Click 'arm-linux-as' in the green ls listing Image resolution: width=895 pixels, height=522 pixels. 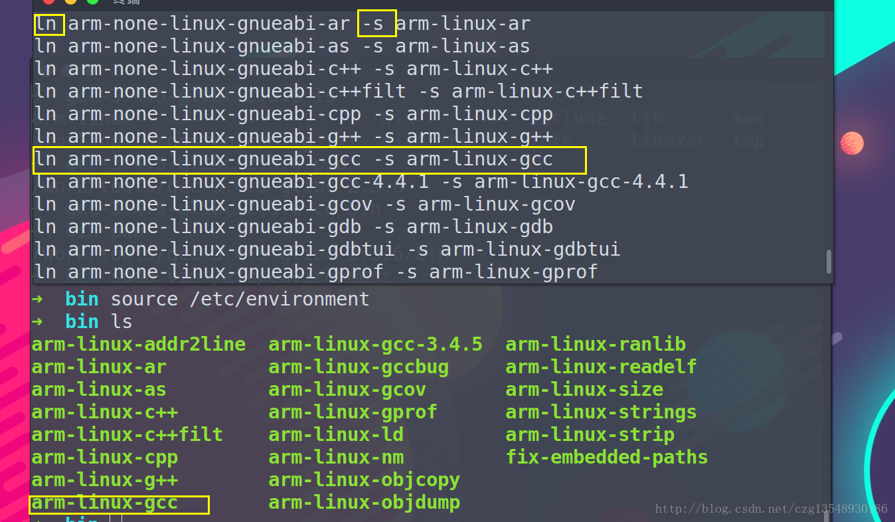coord(99,389)
